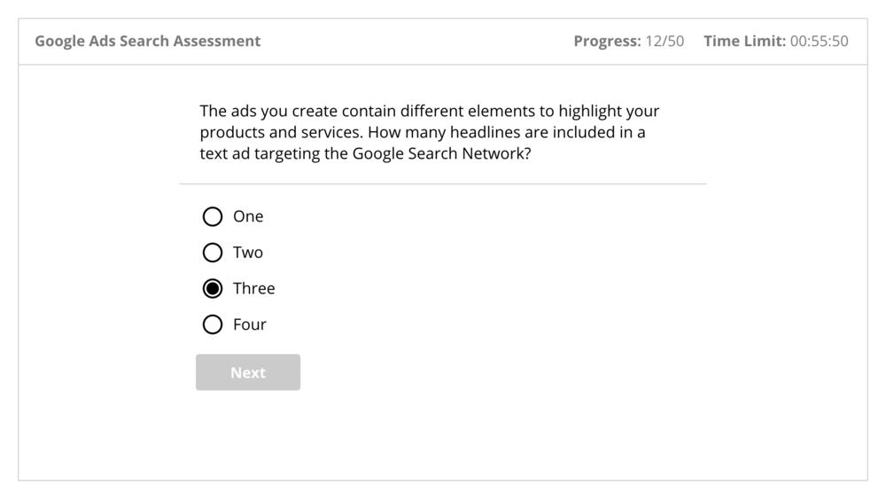Click the 'One' answer label text
The height and width of the screenshot is (499, 886).
(x=248, y=216)
